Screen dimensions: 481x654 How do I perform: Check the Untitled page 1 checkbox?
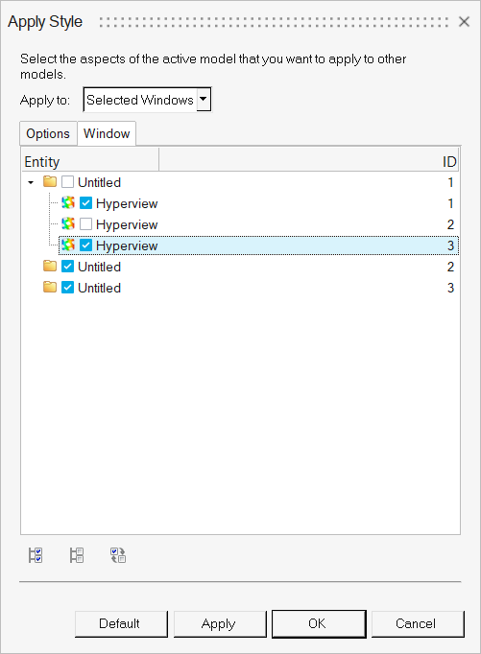click(67, 182)
